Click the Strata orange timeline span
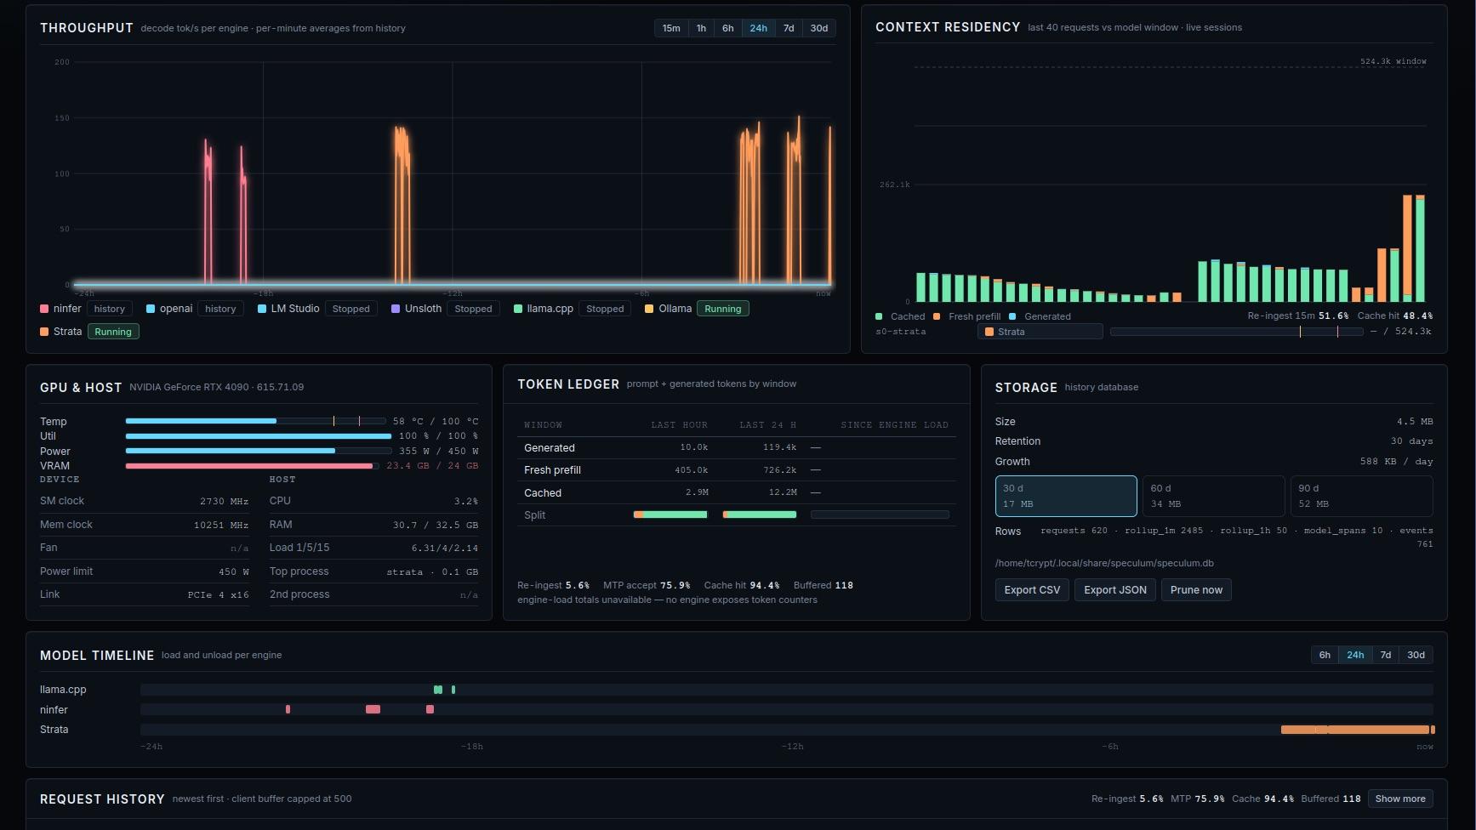 [1354, 730]
